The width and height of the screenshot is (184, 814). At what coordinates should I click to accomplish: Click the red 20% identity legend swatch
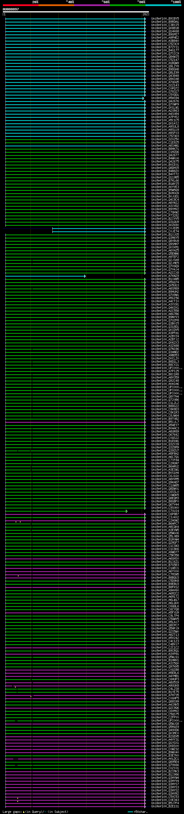pos(20,5)
